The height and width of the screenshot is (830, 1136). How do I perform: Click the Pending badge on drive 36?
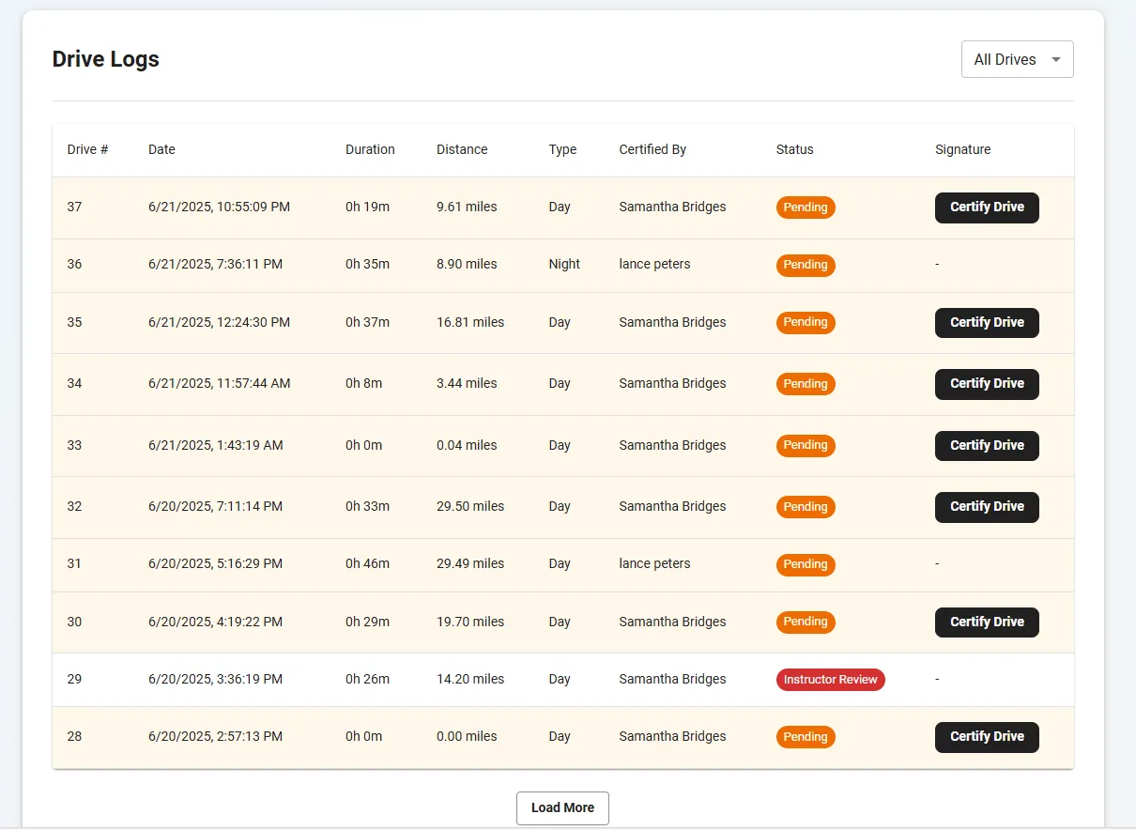(805, 265)
